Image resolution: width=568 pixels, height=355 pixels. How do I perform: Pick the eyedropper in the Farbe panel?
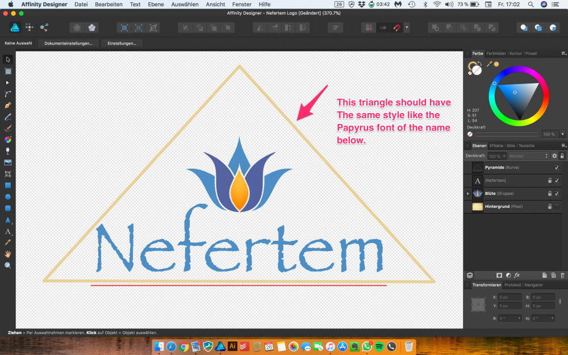click(488, 64)
